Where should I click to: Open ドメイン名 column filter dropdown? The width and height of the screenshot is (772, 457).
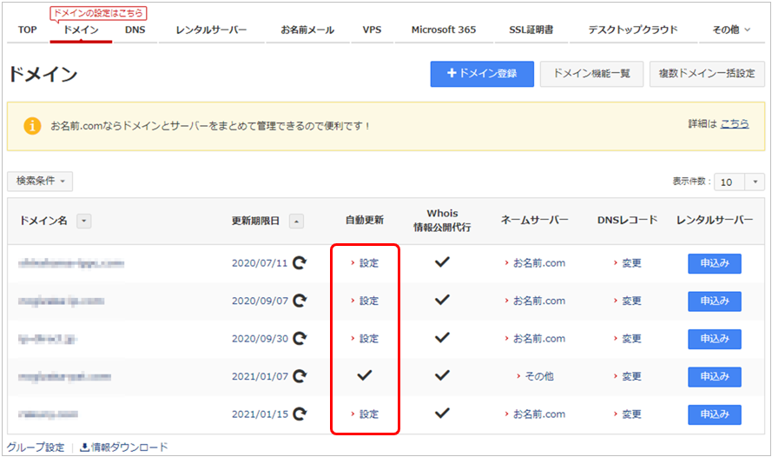pos(83,221)
